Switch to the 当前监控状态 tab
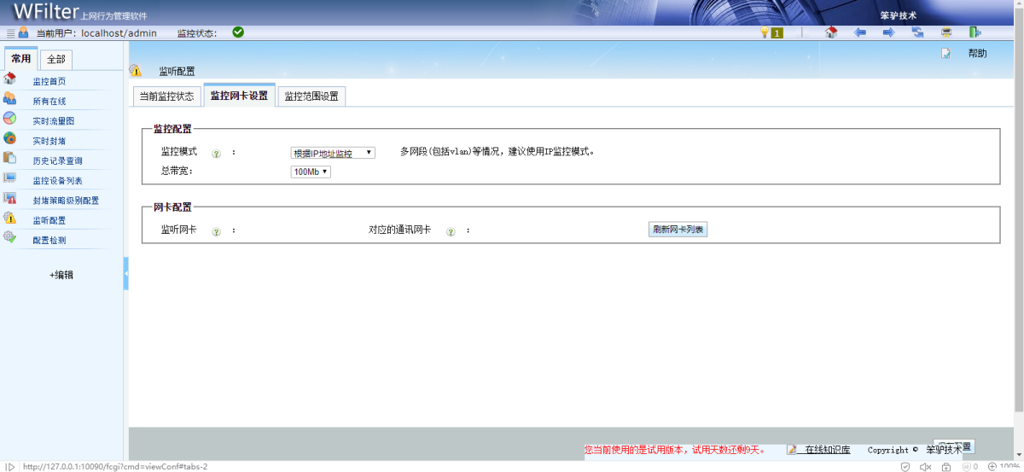1024x472 pixels. click(x=167, y=96)
